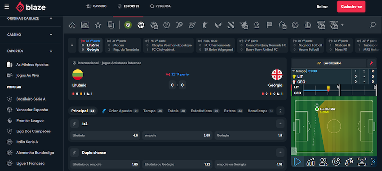Screen dimensions: 382x171
Task: Select the tennis racket sport icon
Action: coord(180,25)
